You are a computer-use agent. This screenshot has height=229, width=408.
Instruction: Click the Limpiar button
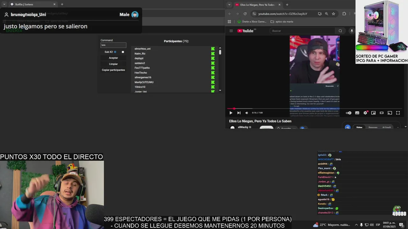pos(113,64)
